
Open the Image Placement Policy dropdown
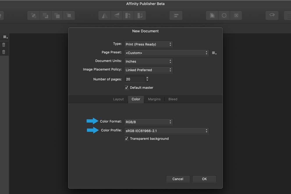coord(148,70)
